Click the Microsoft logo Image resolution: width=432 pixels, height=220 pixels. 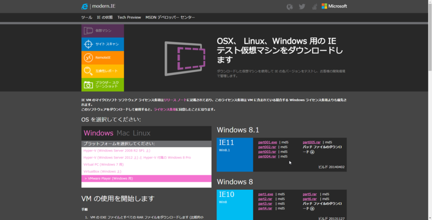point(334,6)
